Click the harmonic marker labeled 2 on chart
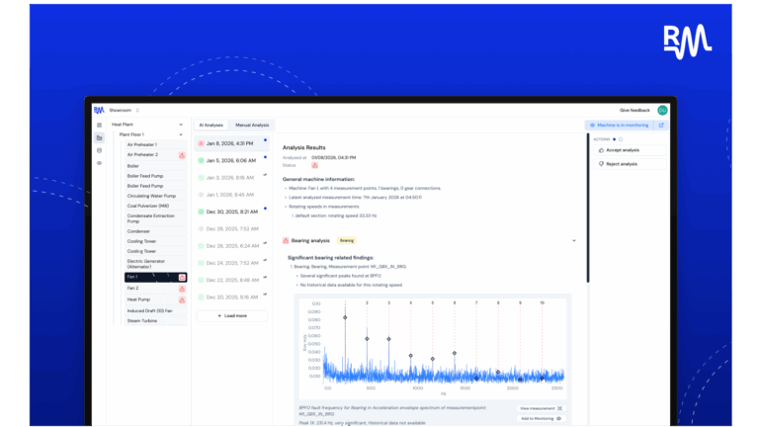This screenshot has width=759, height=427. (367, 339)
